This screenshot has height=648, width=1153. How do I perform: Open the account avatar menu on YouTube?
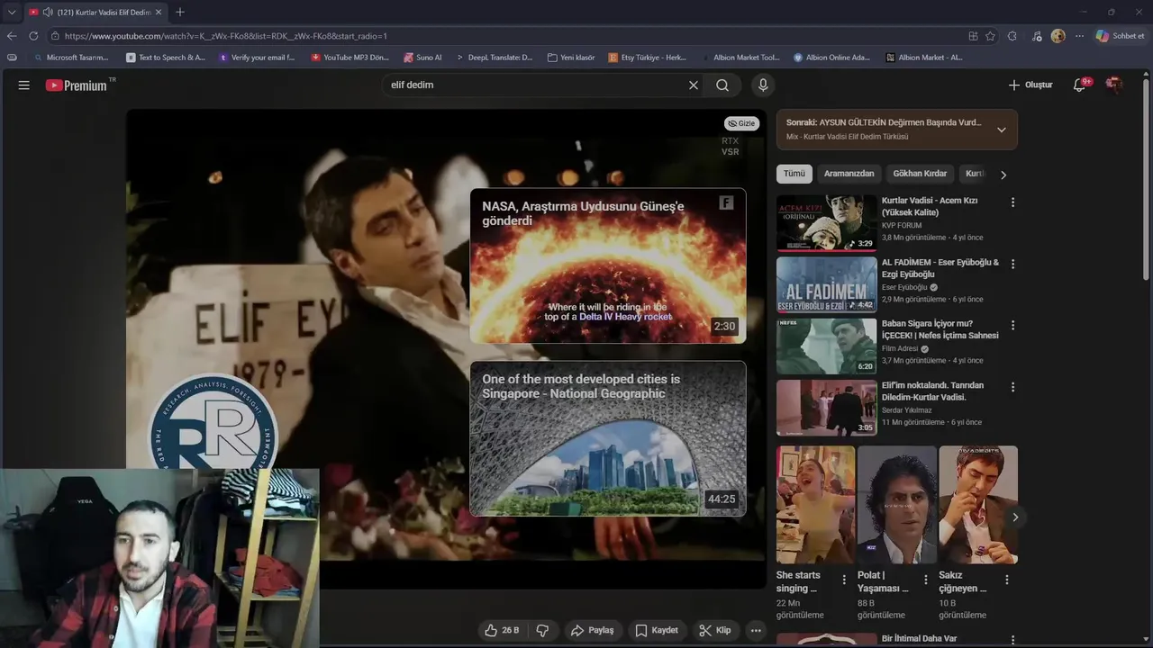pos(1114,85)
